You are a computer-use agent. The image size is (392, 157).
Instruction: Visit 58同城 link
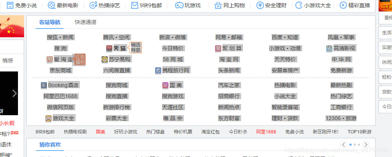pyautogui.click(x=173, y=59)
